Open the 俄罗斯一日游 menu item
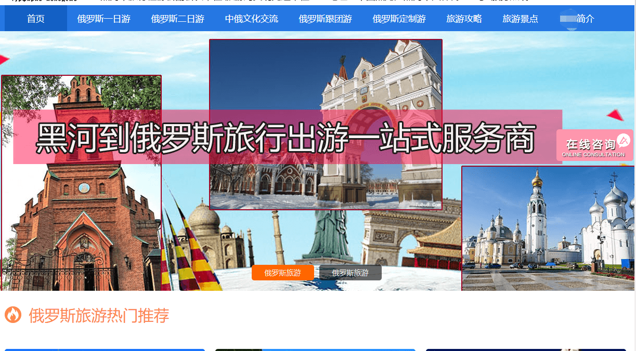 click(103, 19)
